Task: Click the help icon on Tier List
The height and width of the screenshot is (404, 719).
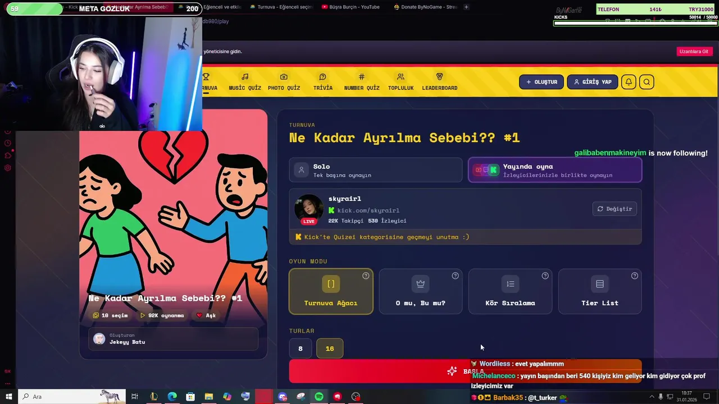Action: (x=635, y=276)
